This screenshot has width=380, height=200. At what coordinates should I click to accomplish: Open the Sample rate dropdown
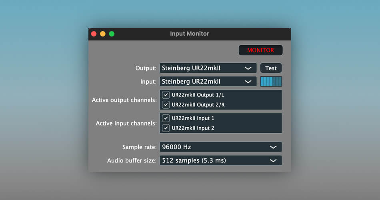pyautogui.click(x=220, y=147)
